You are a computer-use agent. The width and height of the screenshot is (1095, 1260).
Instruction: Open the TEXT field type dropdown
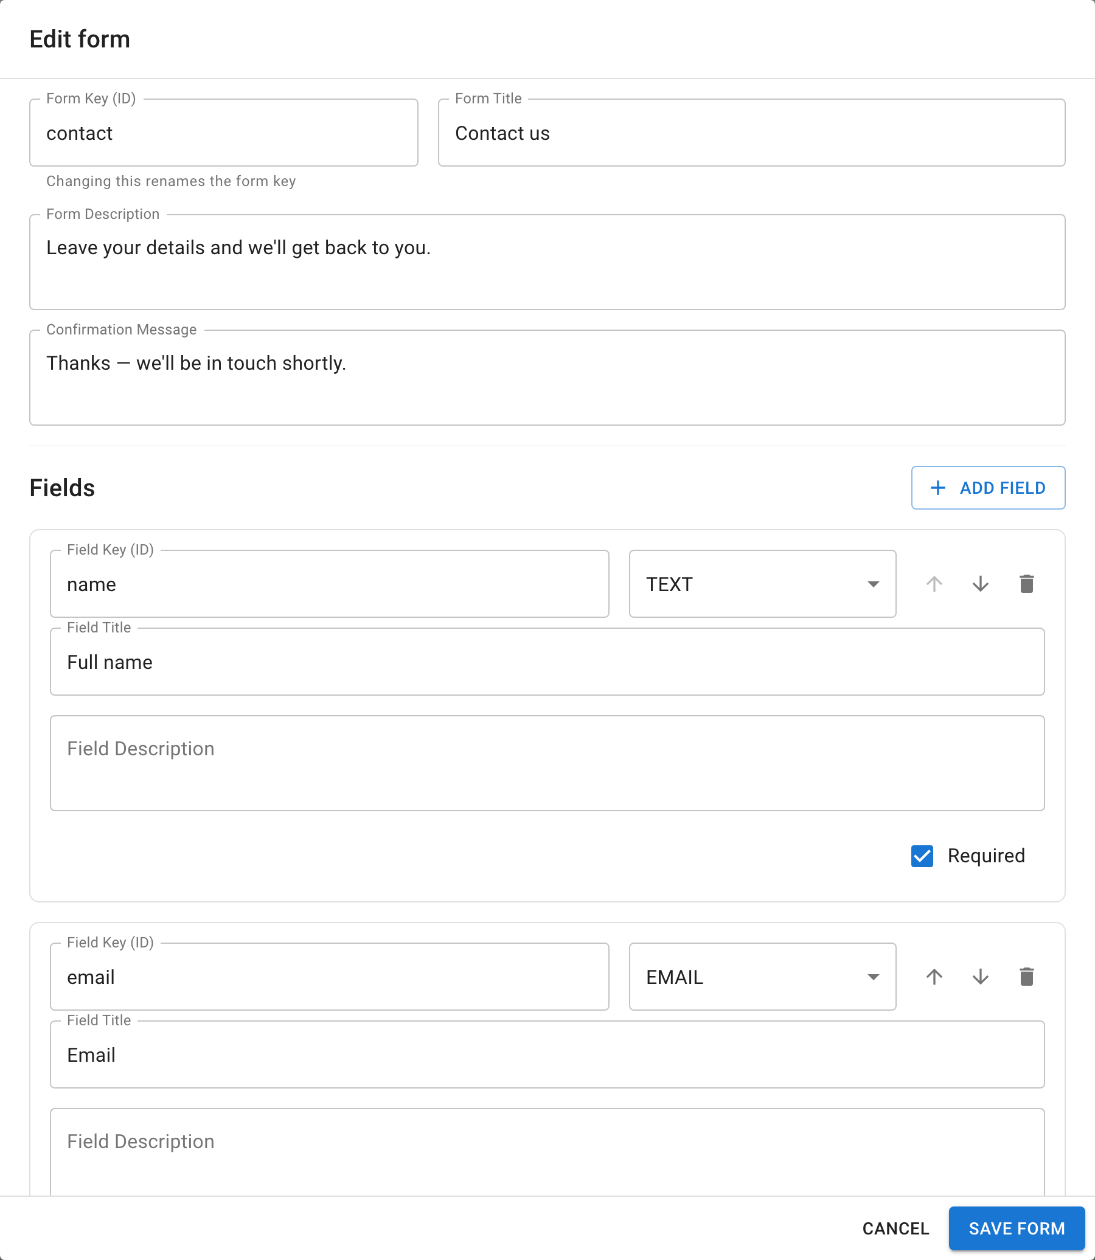click(x=763, y=584)
